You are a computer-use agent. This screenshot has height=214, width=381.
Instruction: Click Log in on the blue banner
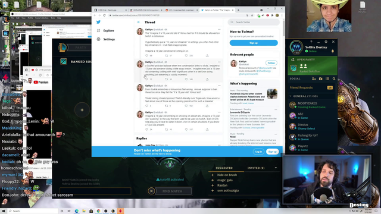tap(258, 152)
